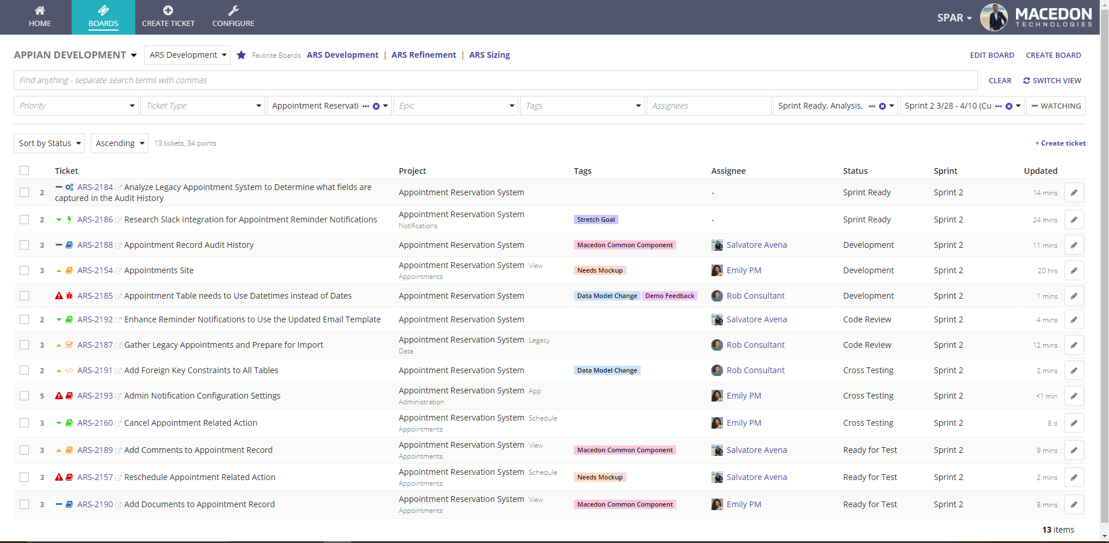Open the Priority filter dropdown

(x=76, y=106)
